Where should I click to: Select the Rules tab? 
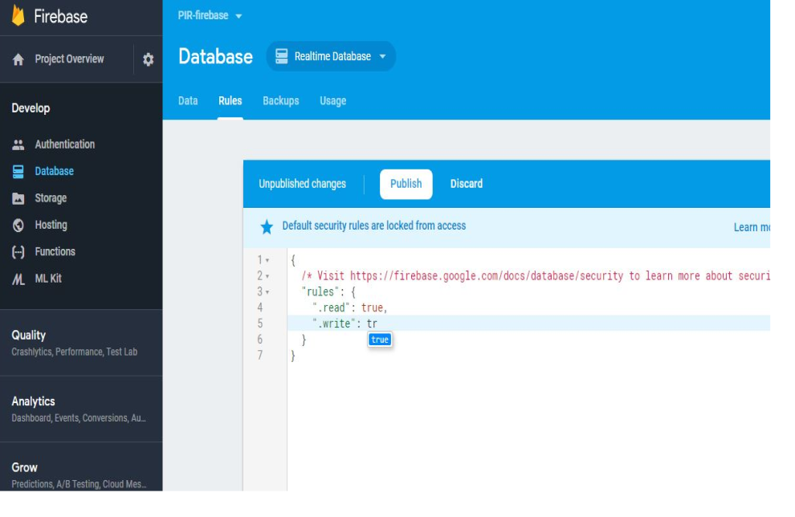(x=230, y=101)
